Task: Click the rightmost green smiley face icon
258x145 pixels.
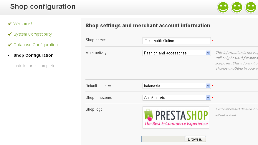Action: point(251,7)
